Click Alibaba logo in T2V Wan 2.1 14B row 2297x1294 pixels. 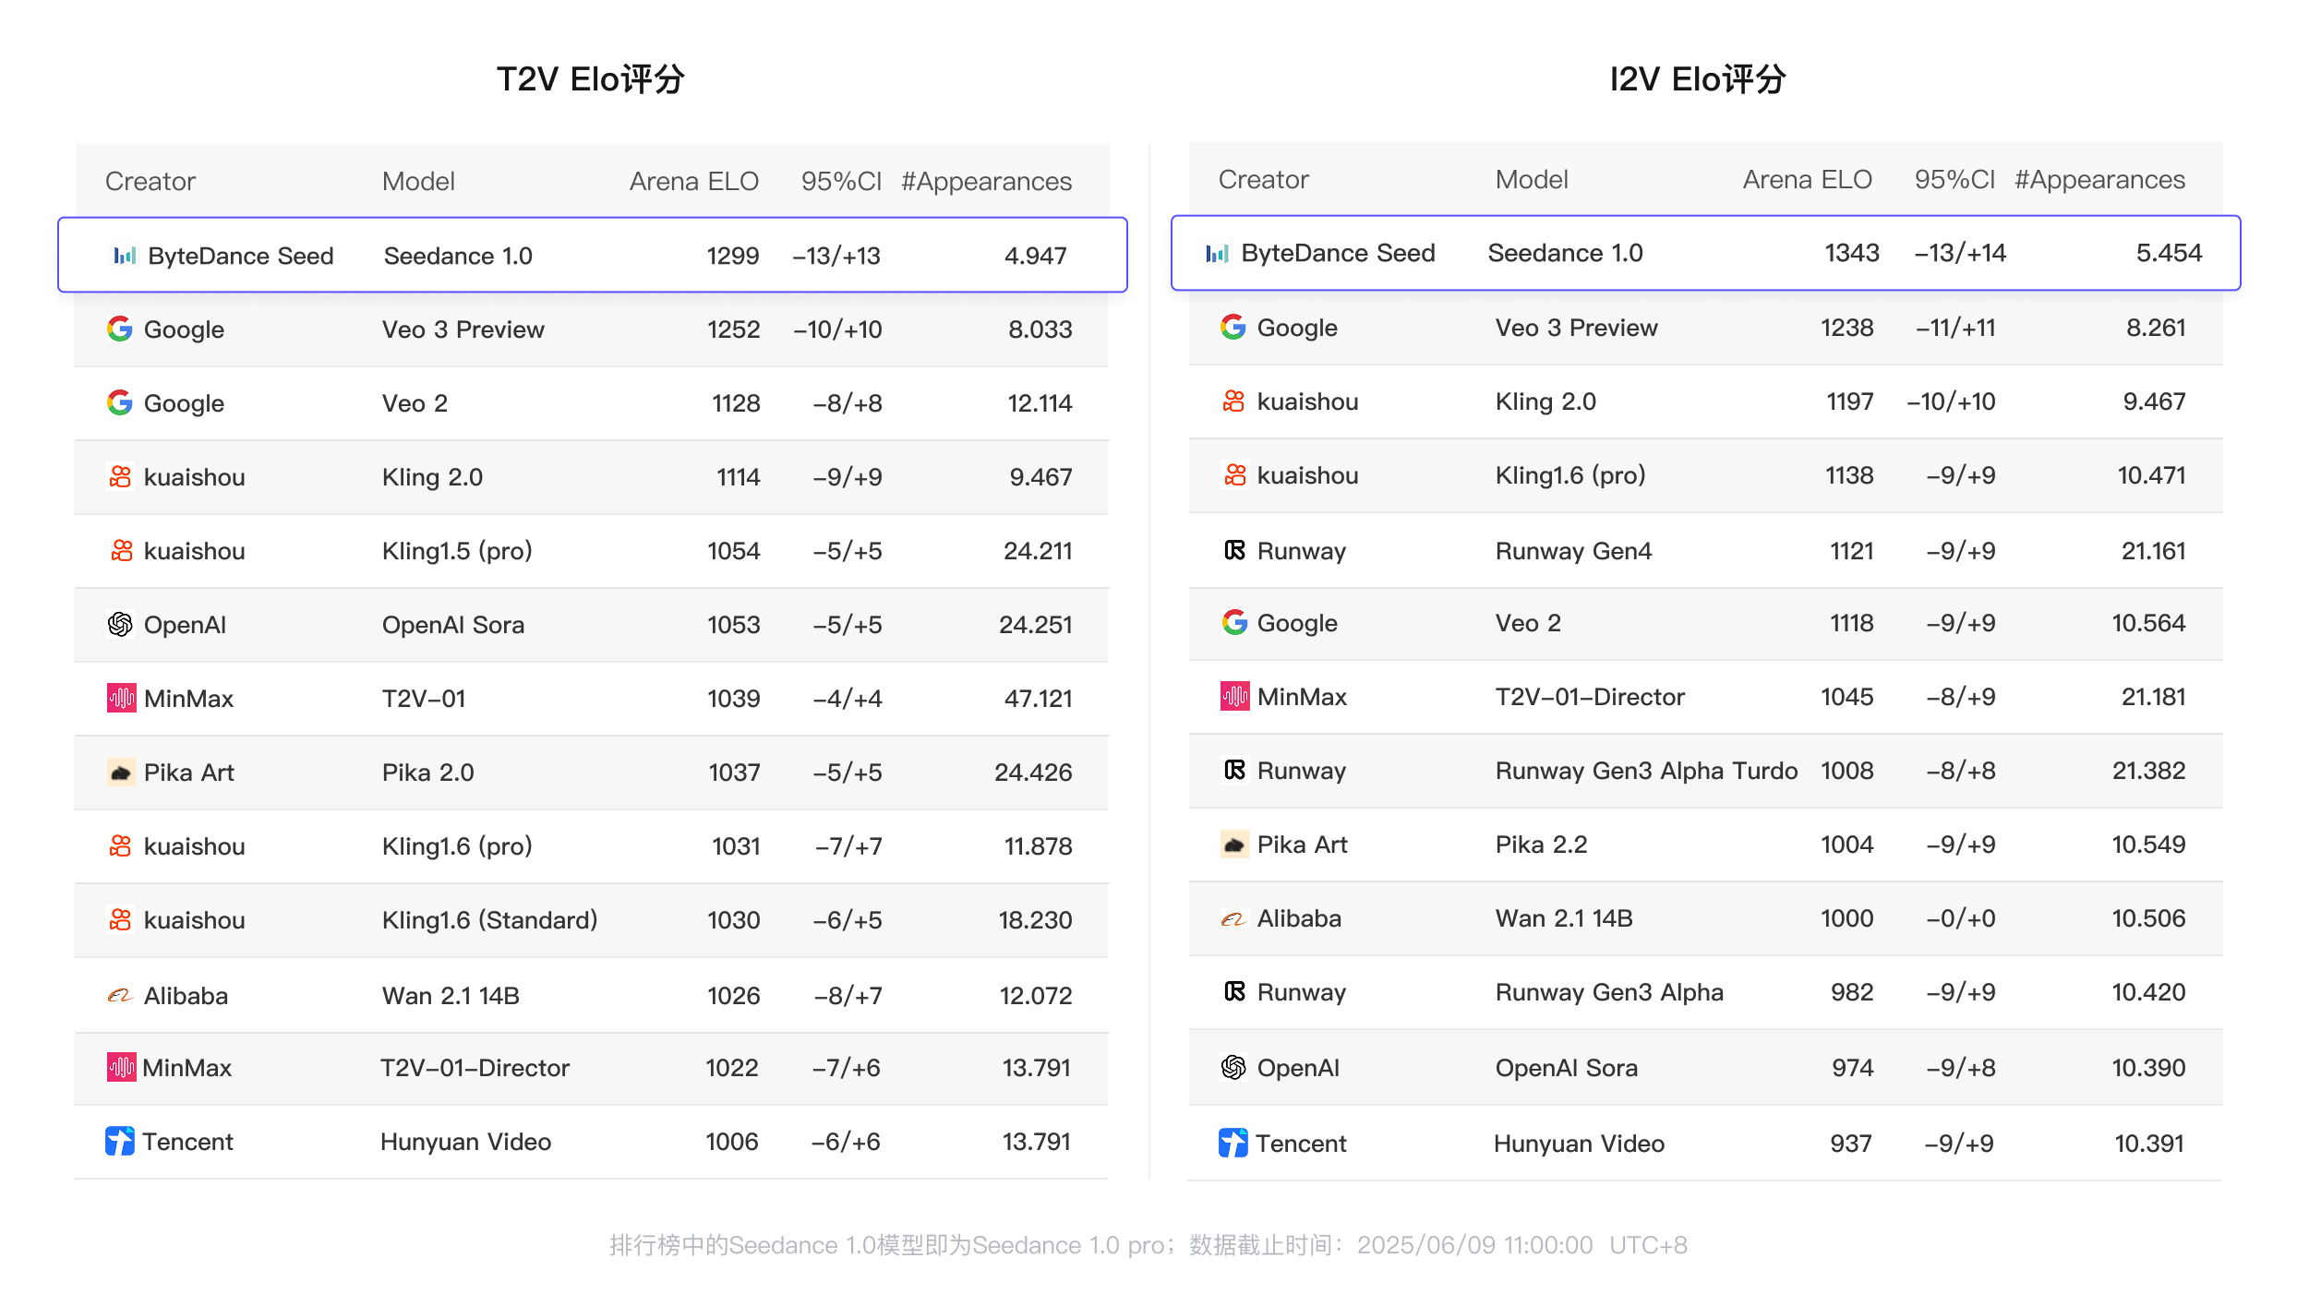pyautogui.click(x=120, y=995)
